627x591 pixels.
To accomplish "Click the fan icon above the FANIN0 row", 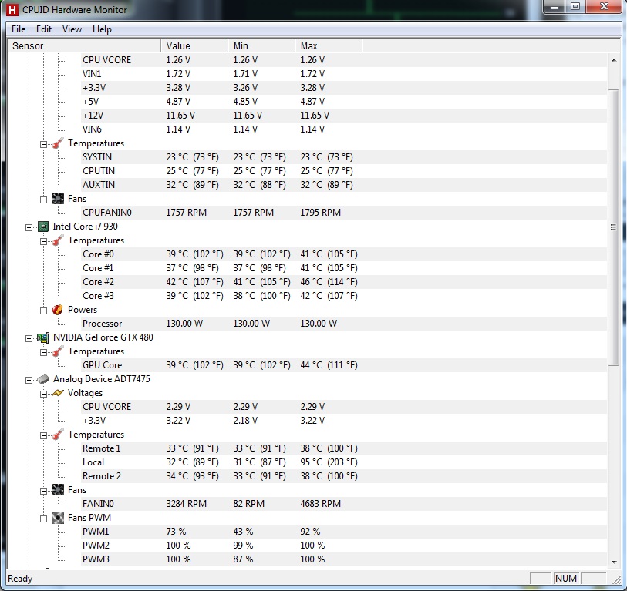I will point(58,490).
